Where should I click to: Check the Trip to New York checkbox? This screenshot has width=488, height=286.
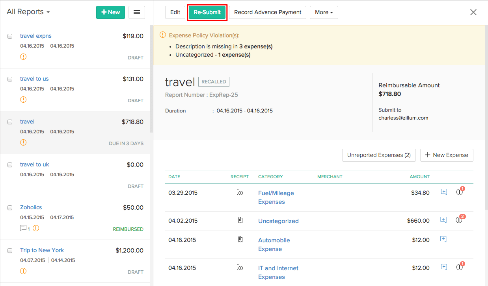[10, 251]
